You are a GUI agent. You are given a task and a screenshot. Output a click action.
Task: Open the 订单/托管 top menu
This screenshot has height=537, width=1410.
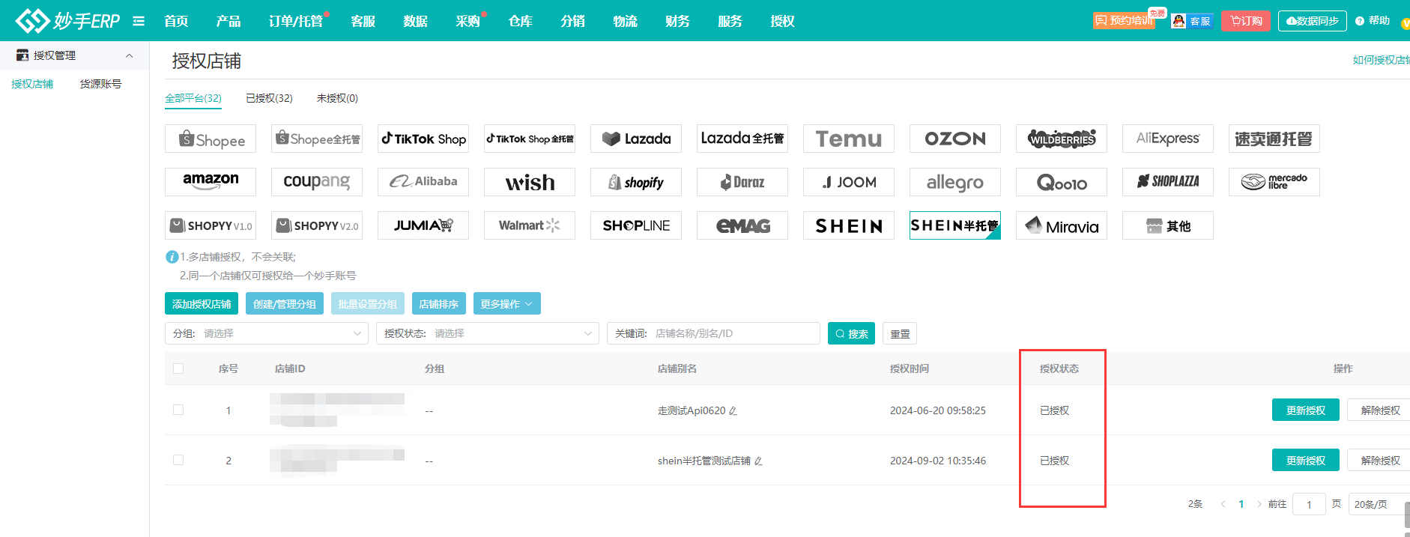coord(296,21)
